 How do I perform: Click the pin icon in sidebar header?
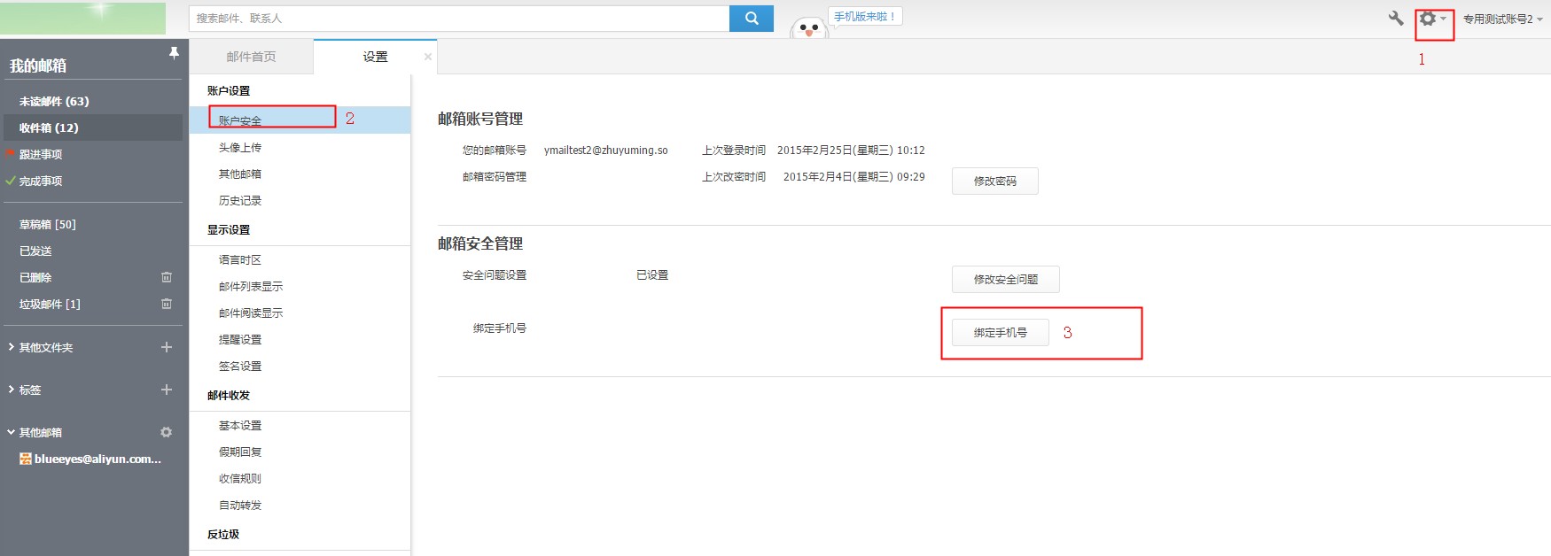[174, 53]
